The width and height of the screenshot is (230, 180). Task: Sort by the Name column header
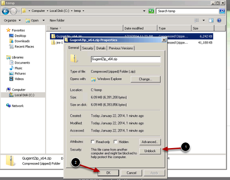pos(85,28)
